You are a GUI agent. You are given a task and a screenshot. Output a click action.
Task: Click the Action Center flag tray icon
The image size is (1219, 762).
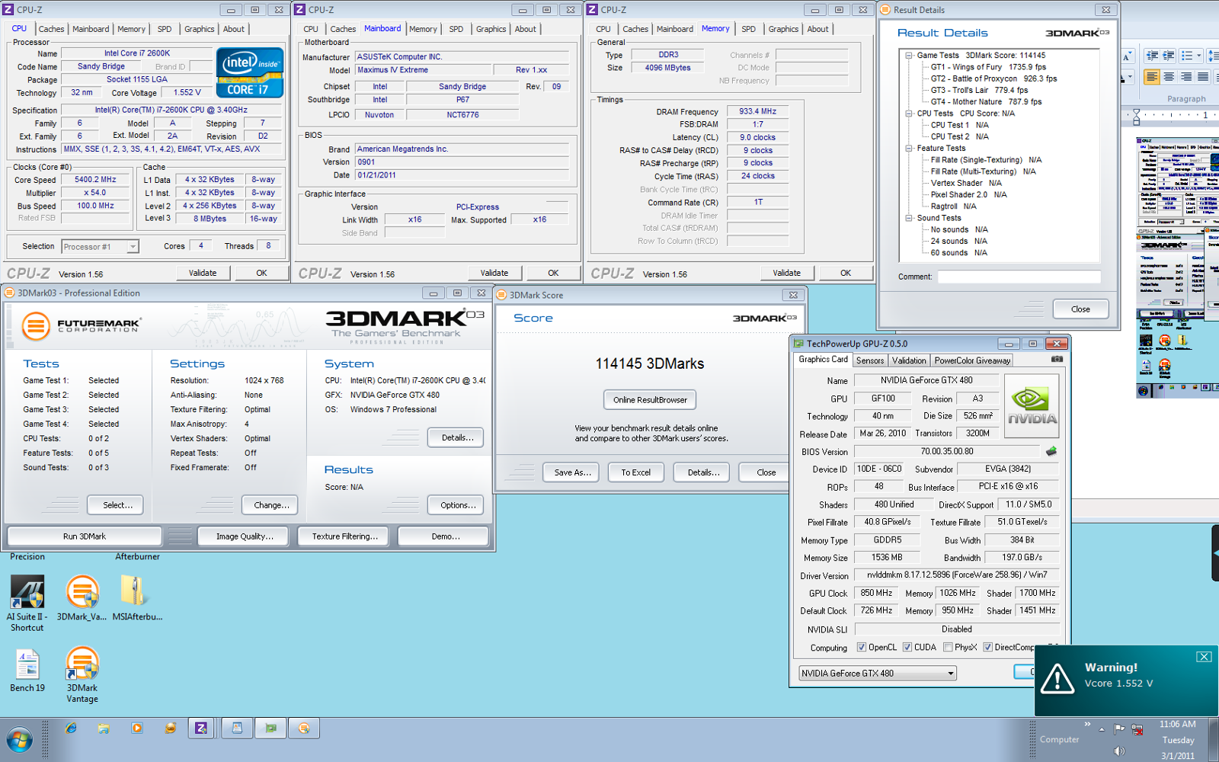tap(1119, 729)
